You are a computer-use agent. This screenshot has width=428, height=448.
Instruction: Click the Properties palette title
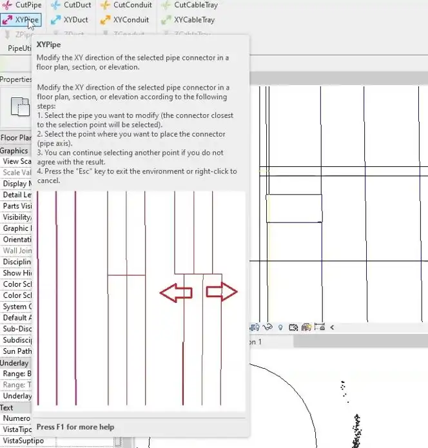tap(15, 79)
